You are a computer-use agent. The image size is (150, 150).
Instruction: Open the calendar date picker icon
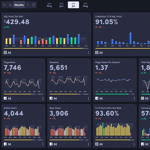pos(34,5)
